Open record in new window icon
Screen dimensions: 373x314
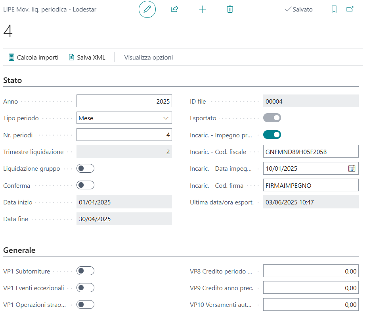(x=350, y=10)
